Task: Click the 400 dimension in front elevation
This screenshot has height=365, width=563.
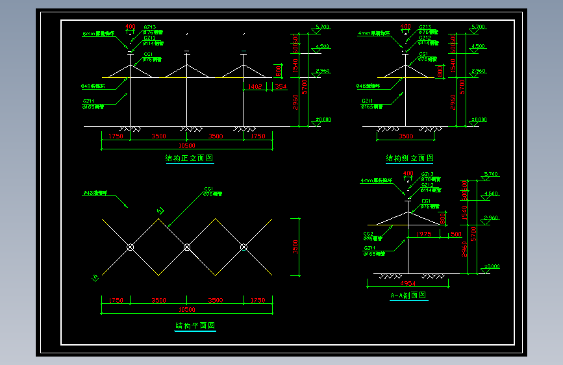Action: pos(131,27)
